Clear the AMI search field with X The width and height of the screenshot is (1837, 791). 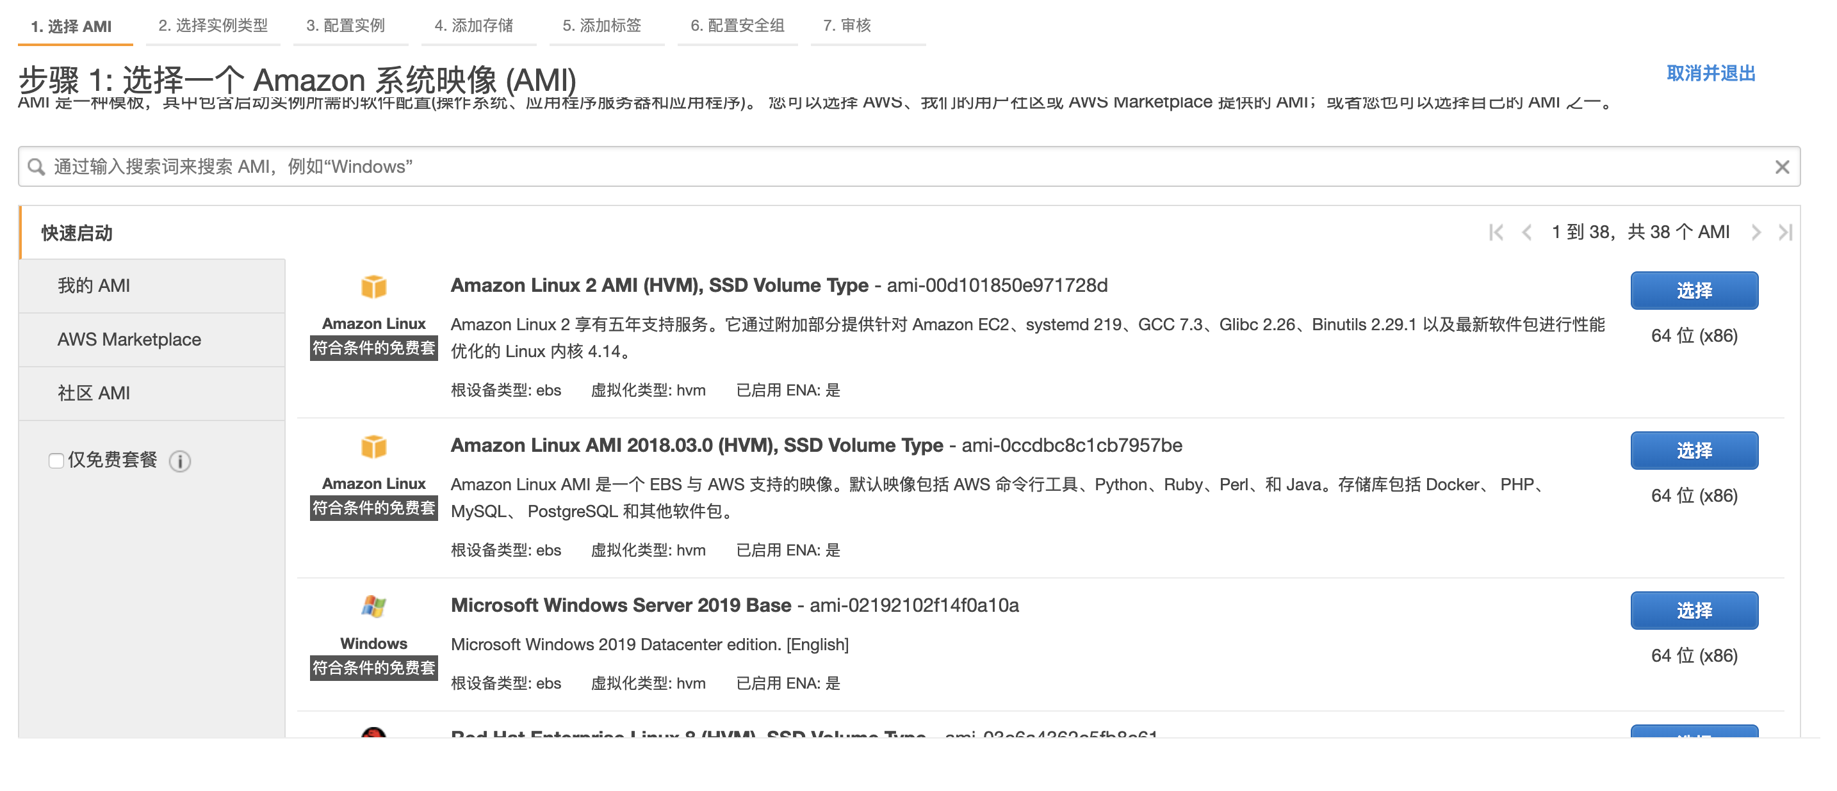click(1781, 167)
